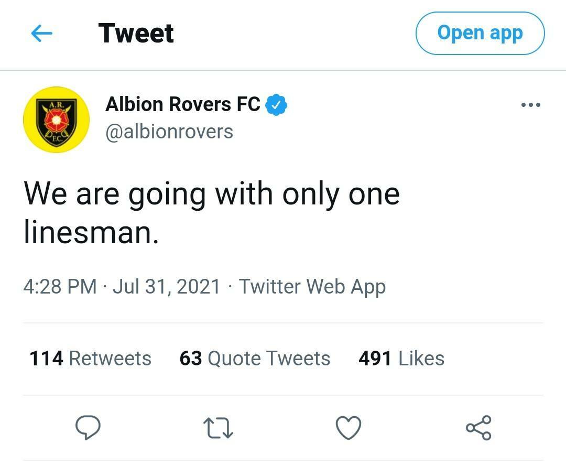
Task: Select the tweet text about linesman
Action: 212,213
